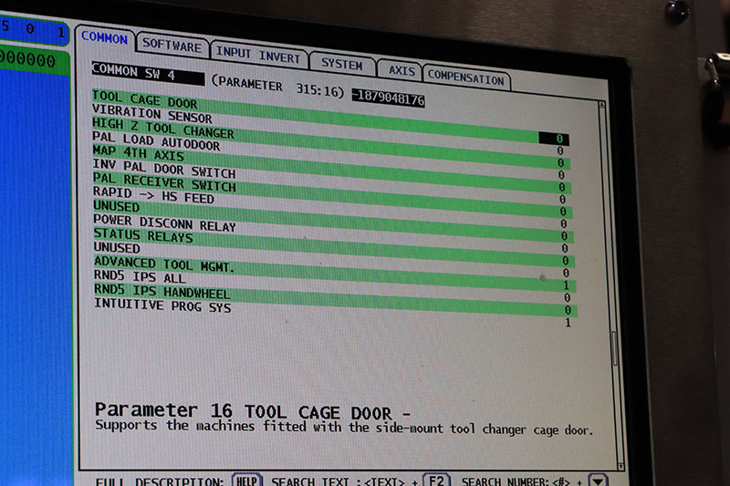Image resolution: width=730 pixels, height=486 pixels.
Task: Click the HELP key button
Action: (246, 480)
